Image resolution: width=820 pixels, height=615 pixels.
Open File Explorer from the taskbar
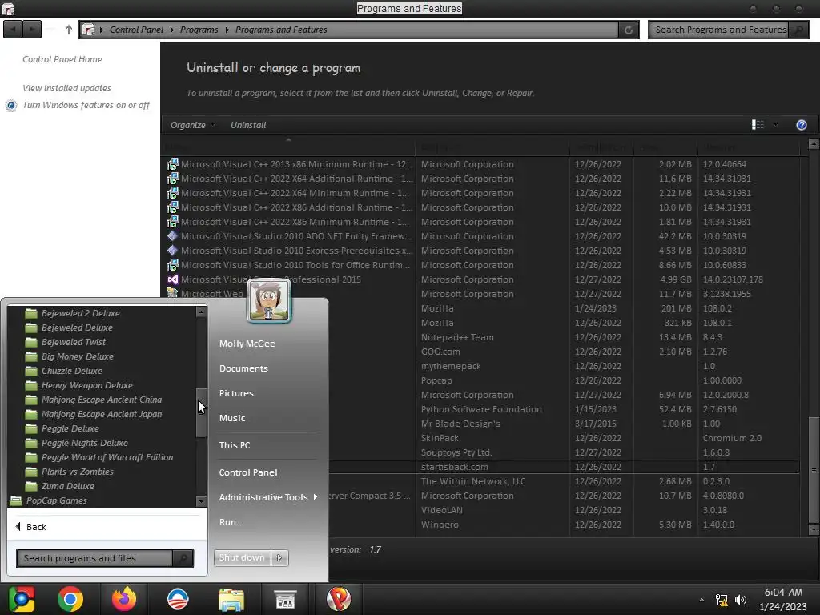(231, 599)
